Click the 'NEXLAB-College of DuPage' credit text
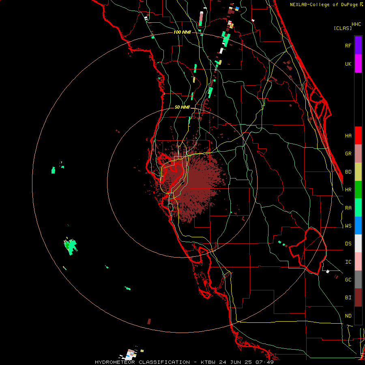This screenshot has width=365, height=365. [x=324, y=4]
